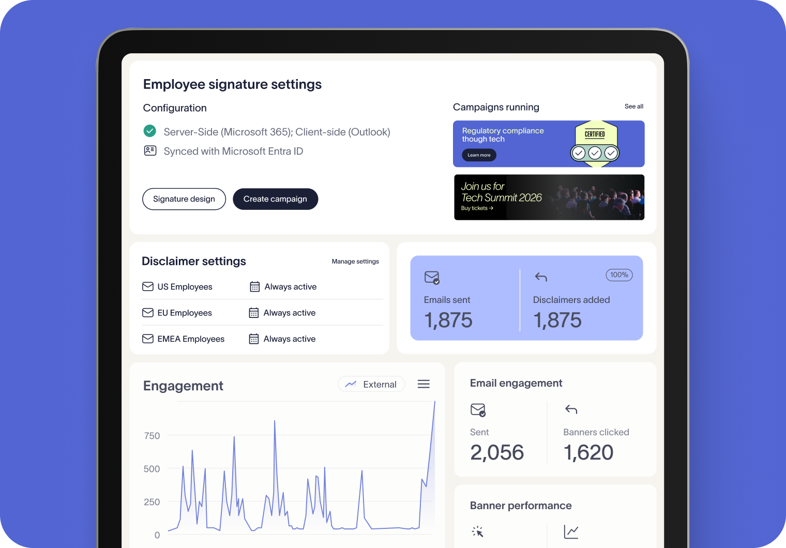786x548 pixels.
Task: Expand the External engagement filter
Action: coord(371,384)
